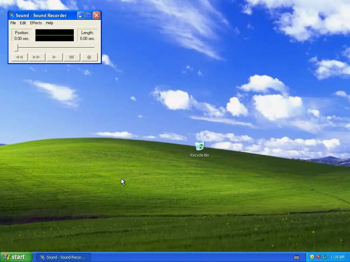Minimize the Sound Recorder window
Screen dimensions: 350x262
click(x=81, y=15)
